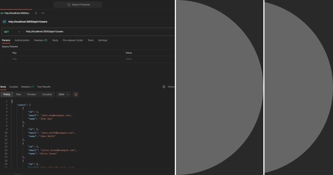Click the GET method icon on the request tab
This screenshot has width=333, height=175.
coord(2,13)
